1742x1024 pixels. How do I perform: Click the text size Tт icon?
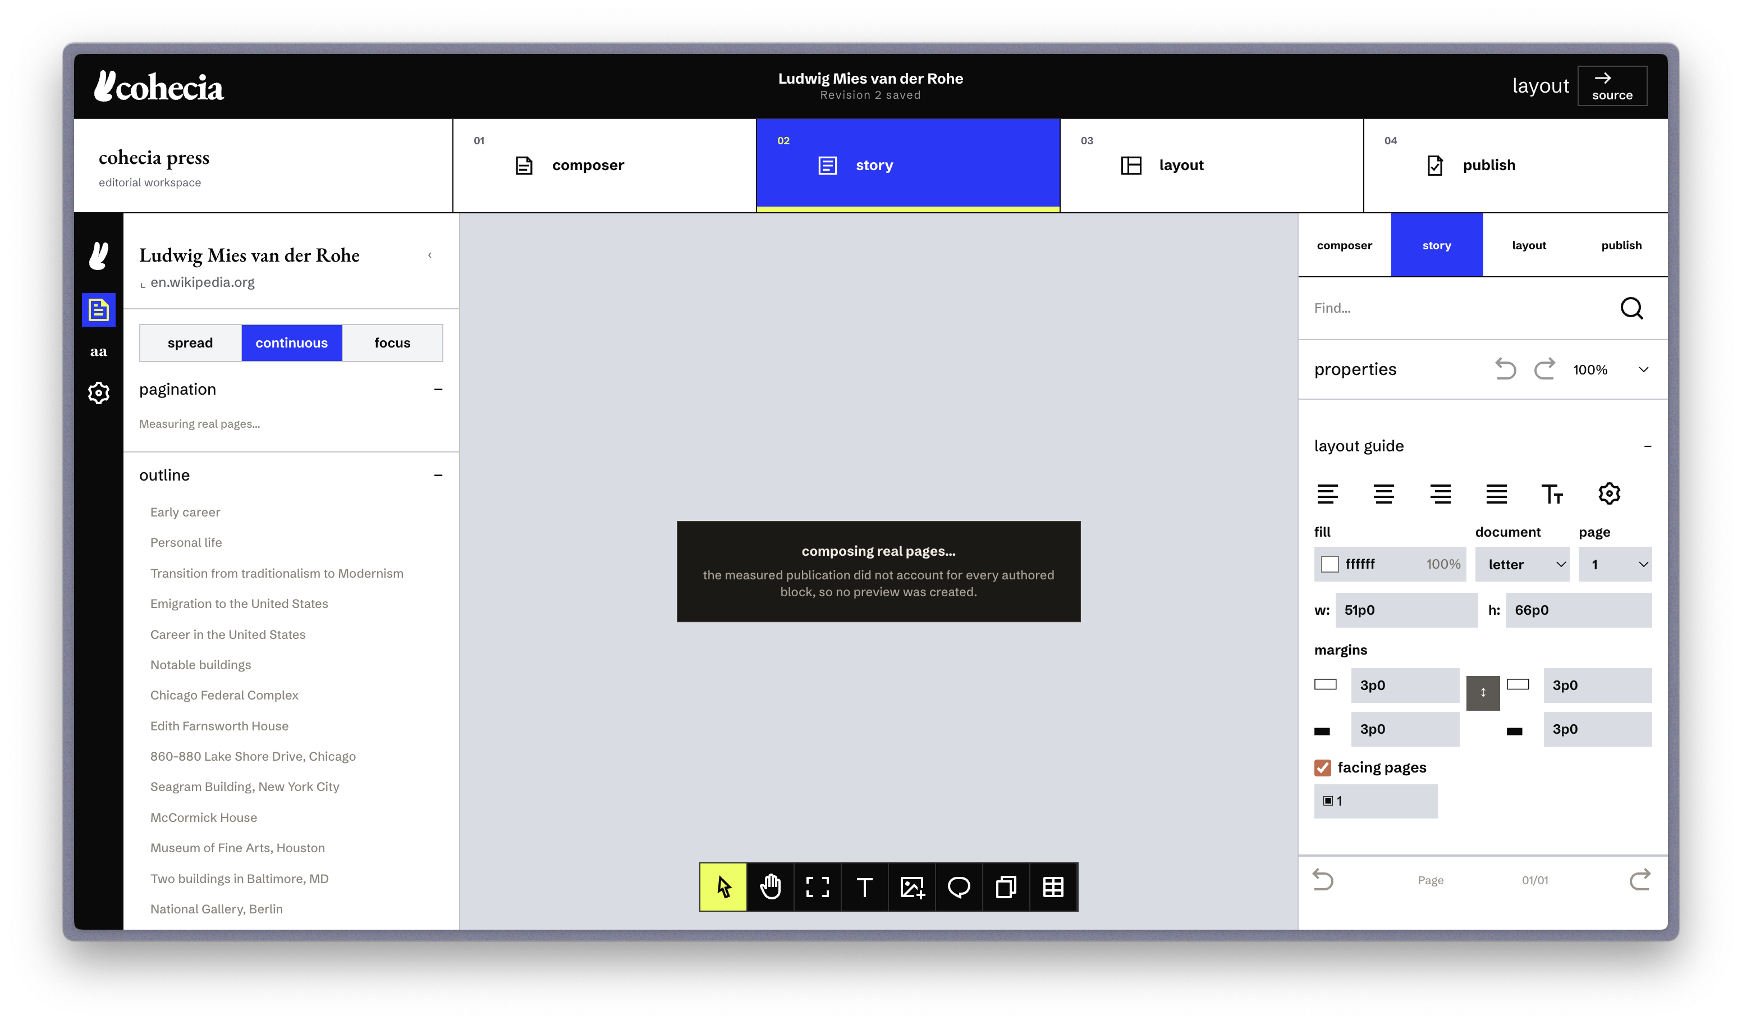tap(1552, 493)
